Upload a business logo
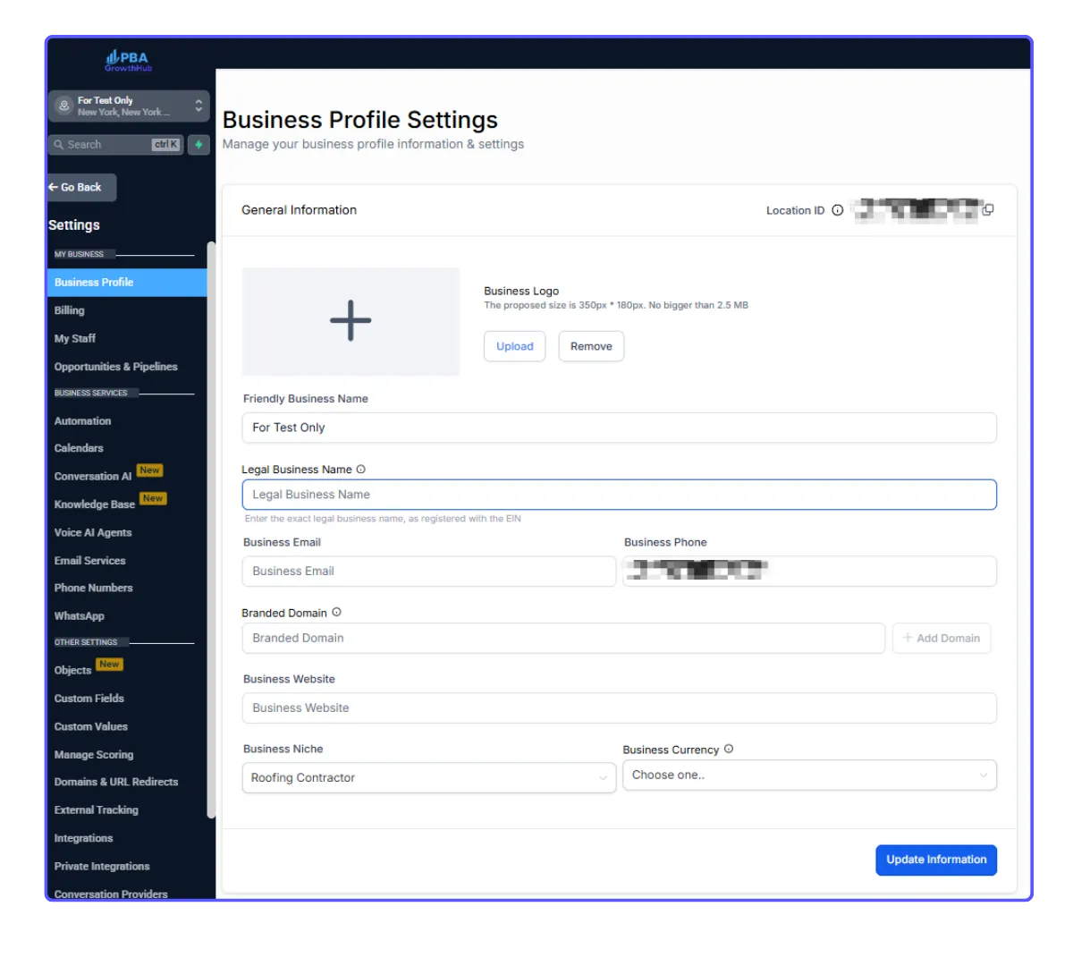Viewport: 1073px width, 966px height. click(515, 346)
